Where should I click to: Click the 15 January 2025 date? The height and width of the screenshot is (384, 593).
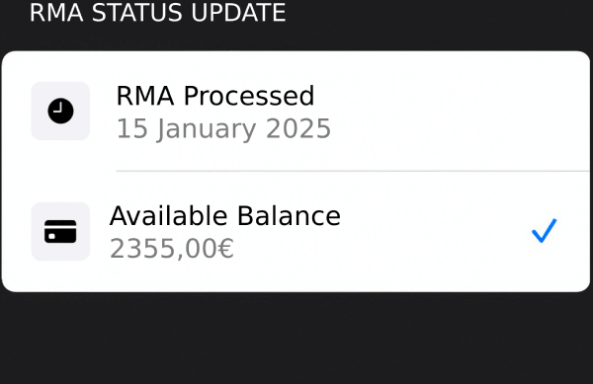coord(223,129)
